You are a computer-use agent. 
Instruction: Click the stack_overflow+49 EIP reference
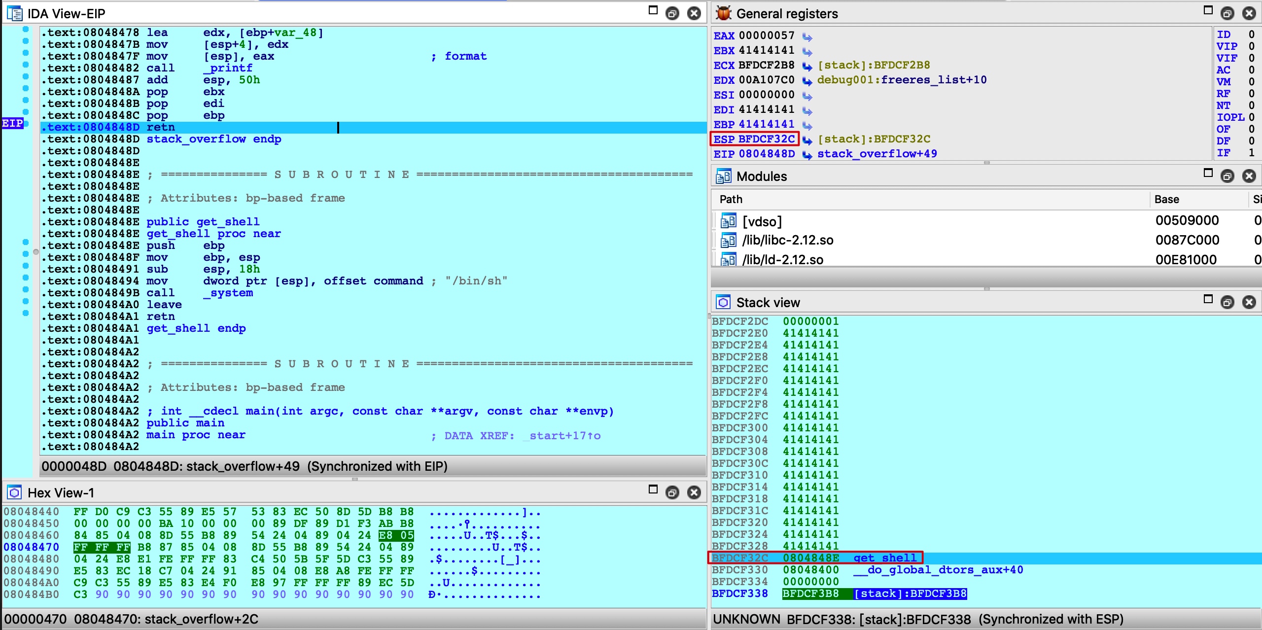877,154
